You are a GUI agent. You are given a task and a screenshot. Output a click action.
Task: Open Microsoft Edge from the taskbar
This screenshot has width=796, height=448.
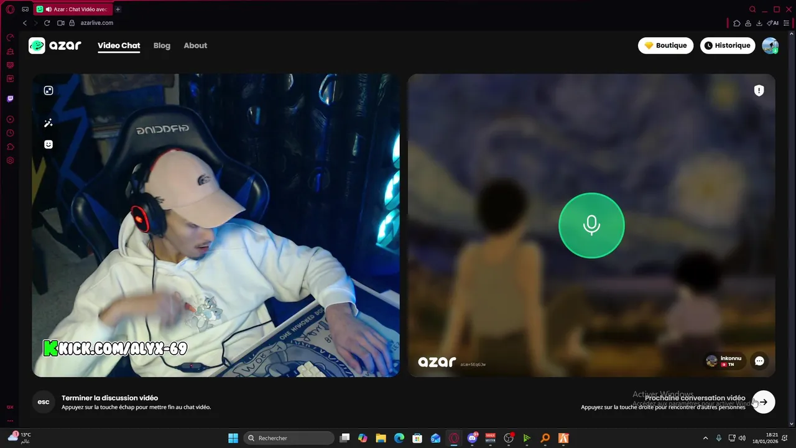[399, 438]
